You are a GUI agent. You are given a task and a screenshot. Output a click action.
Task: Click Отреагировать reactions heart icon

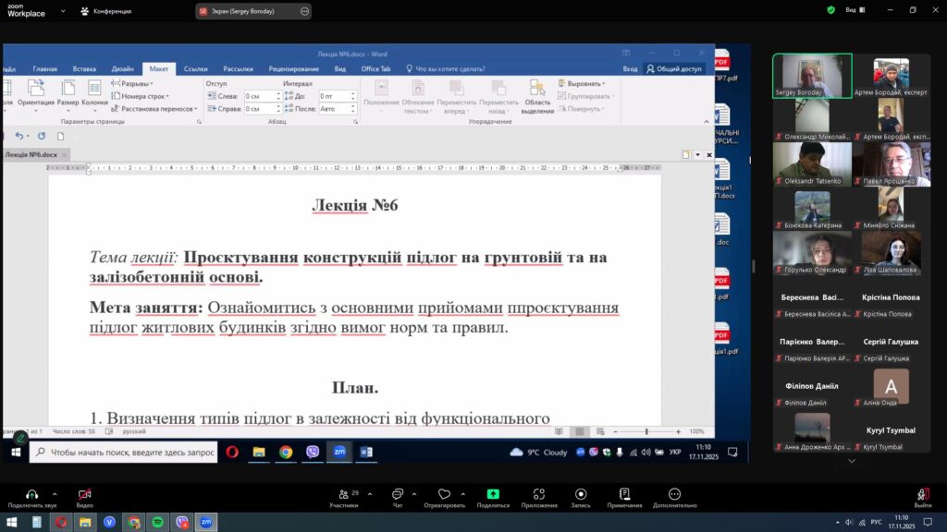pos(444,494)
